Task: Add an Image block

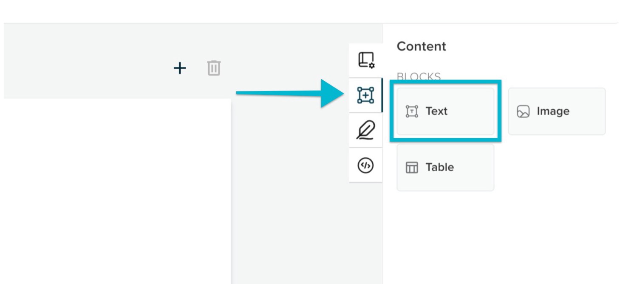Action: point(557,111)
